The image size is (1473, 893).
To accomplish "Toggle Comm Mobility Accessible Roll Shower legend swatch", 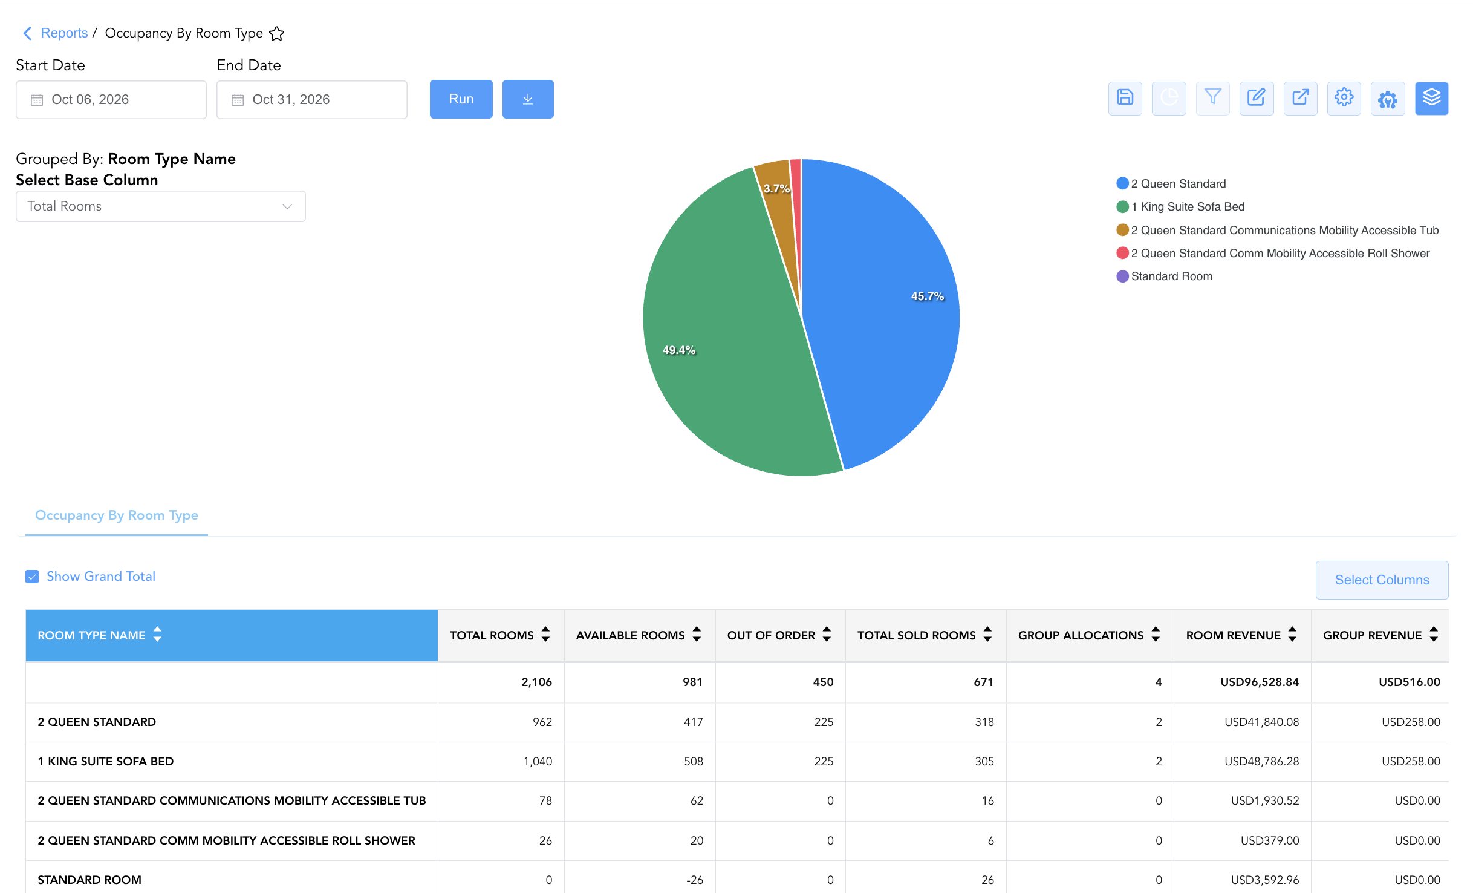I will tap(1122, 253).
